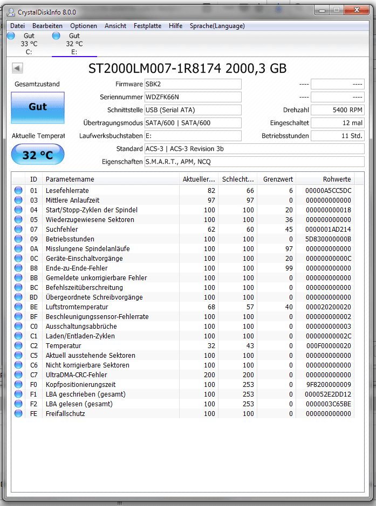The width and height of the screenshot is (376, 506).
Task: Click the Parametername column header
Action: (x=111, y=179)
